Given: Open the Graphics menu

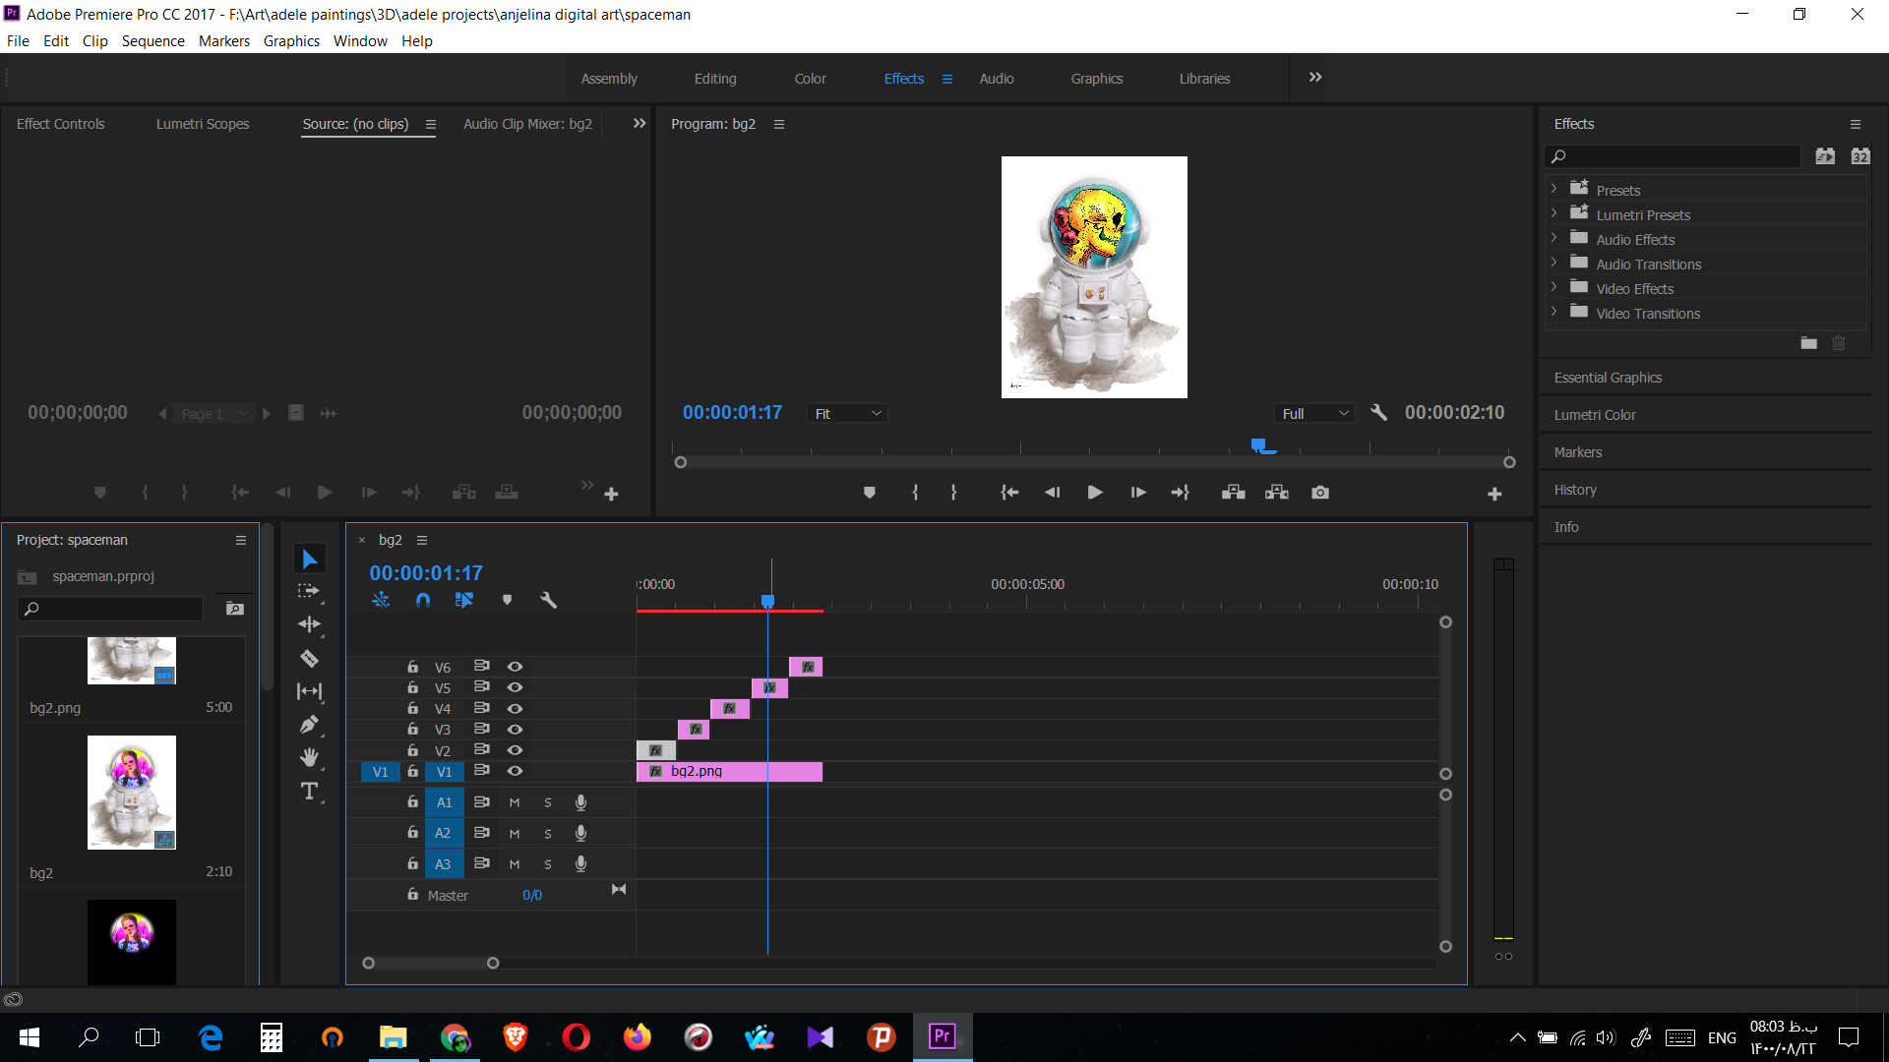Looking at the screenshot, I should click(x=291, y=41).
